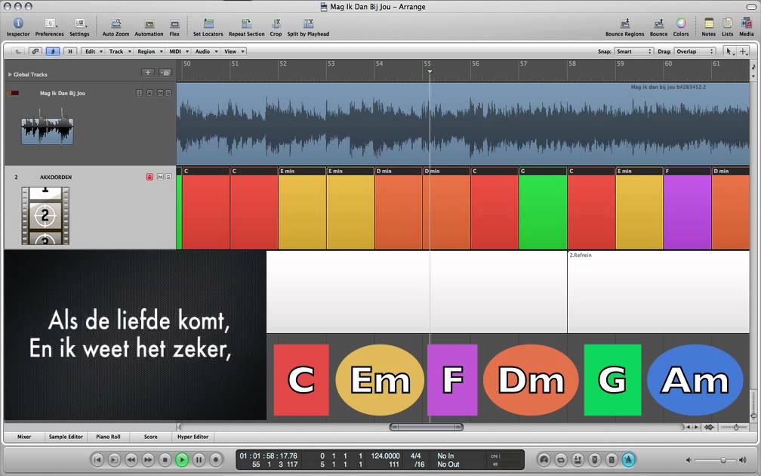Enable Flex view from the toolbar

[x=174, y=26]
